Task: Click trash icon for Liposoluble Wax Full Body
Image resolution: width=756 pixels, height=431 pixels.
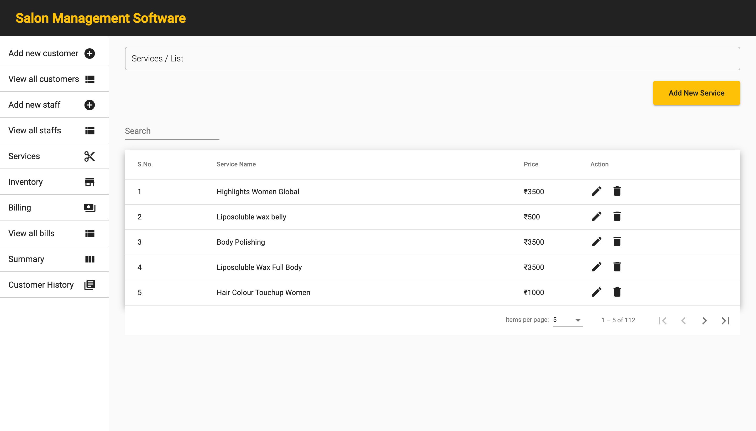Action: click(617, 267)
